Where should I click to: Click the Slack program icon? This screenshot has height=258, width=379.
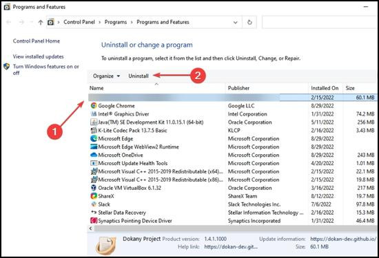tap(94, 204)
